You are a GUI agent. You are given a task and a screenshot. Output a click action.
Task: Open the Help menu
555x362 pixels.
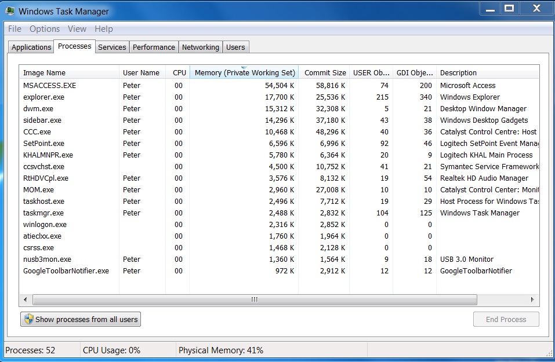pos(104,29)
